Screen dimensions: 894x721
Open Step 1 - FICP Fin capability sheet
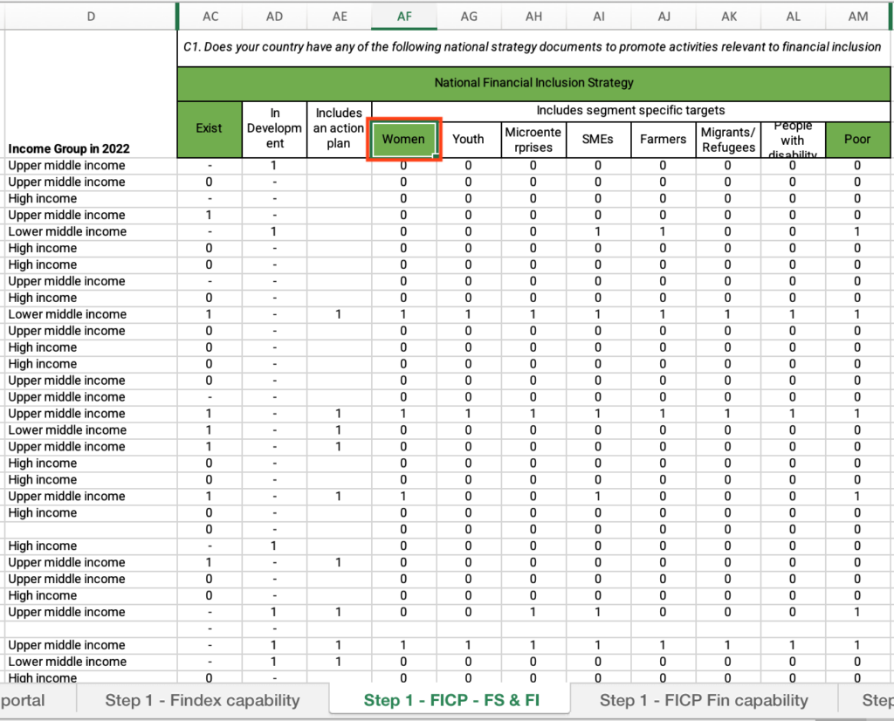pos(704,700)
